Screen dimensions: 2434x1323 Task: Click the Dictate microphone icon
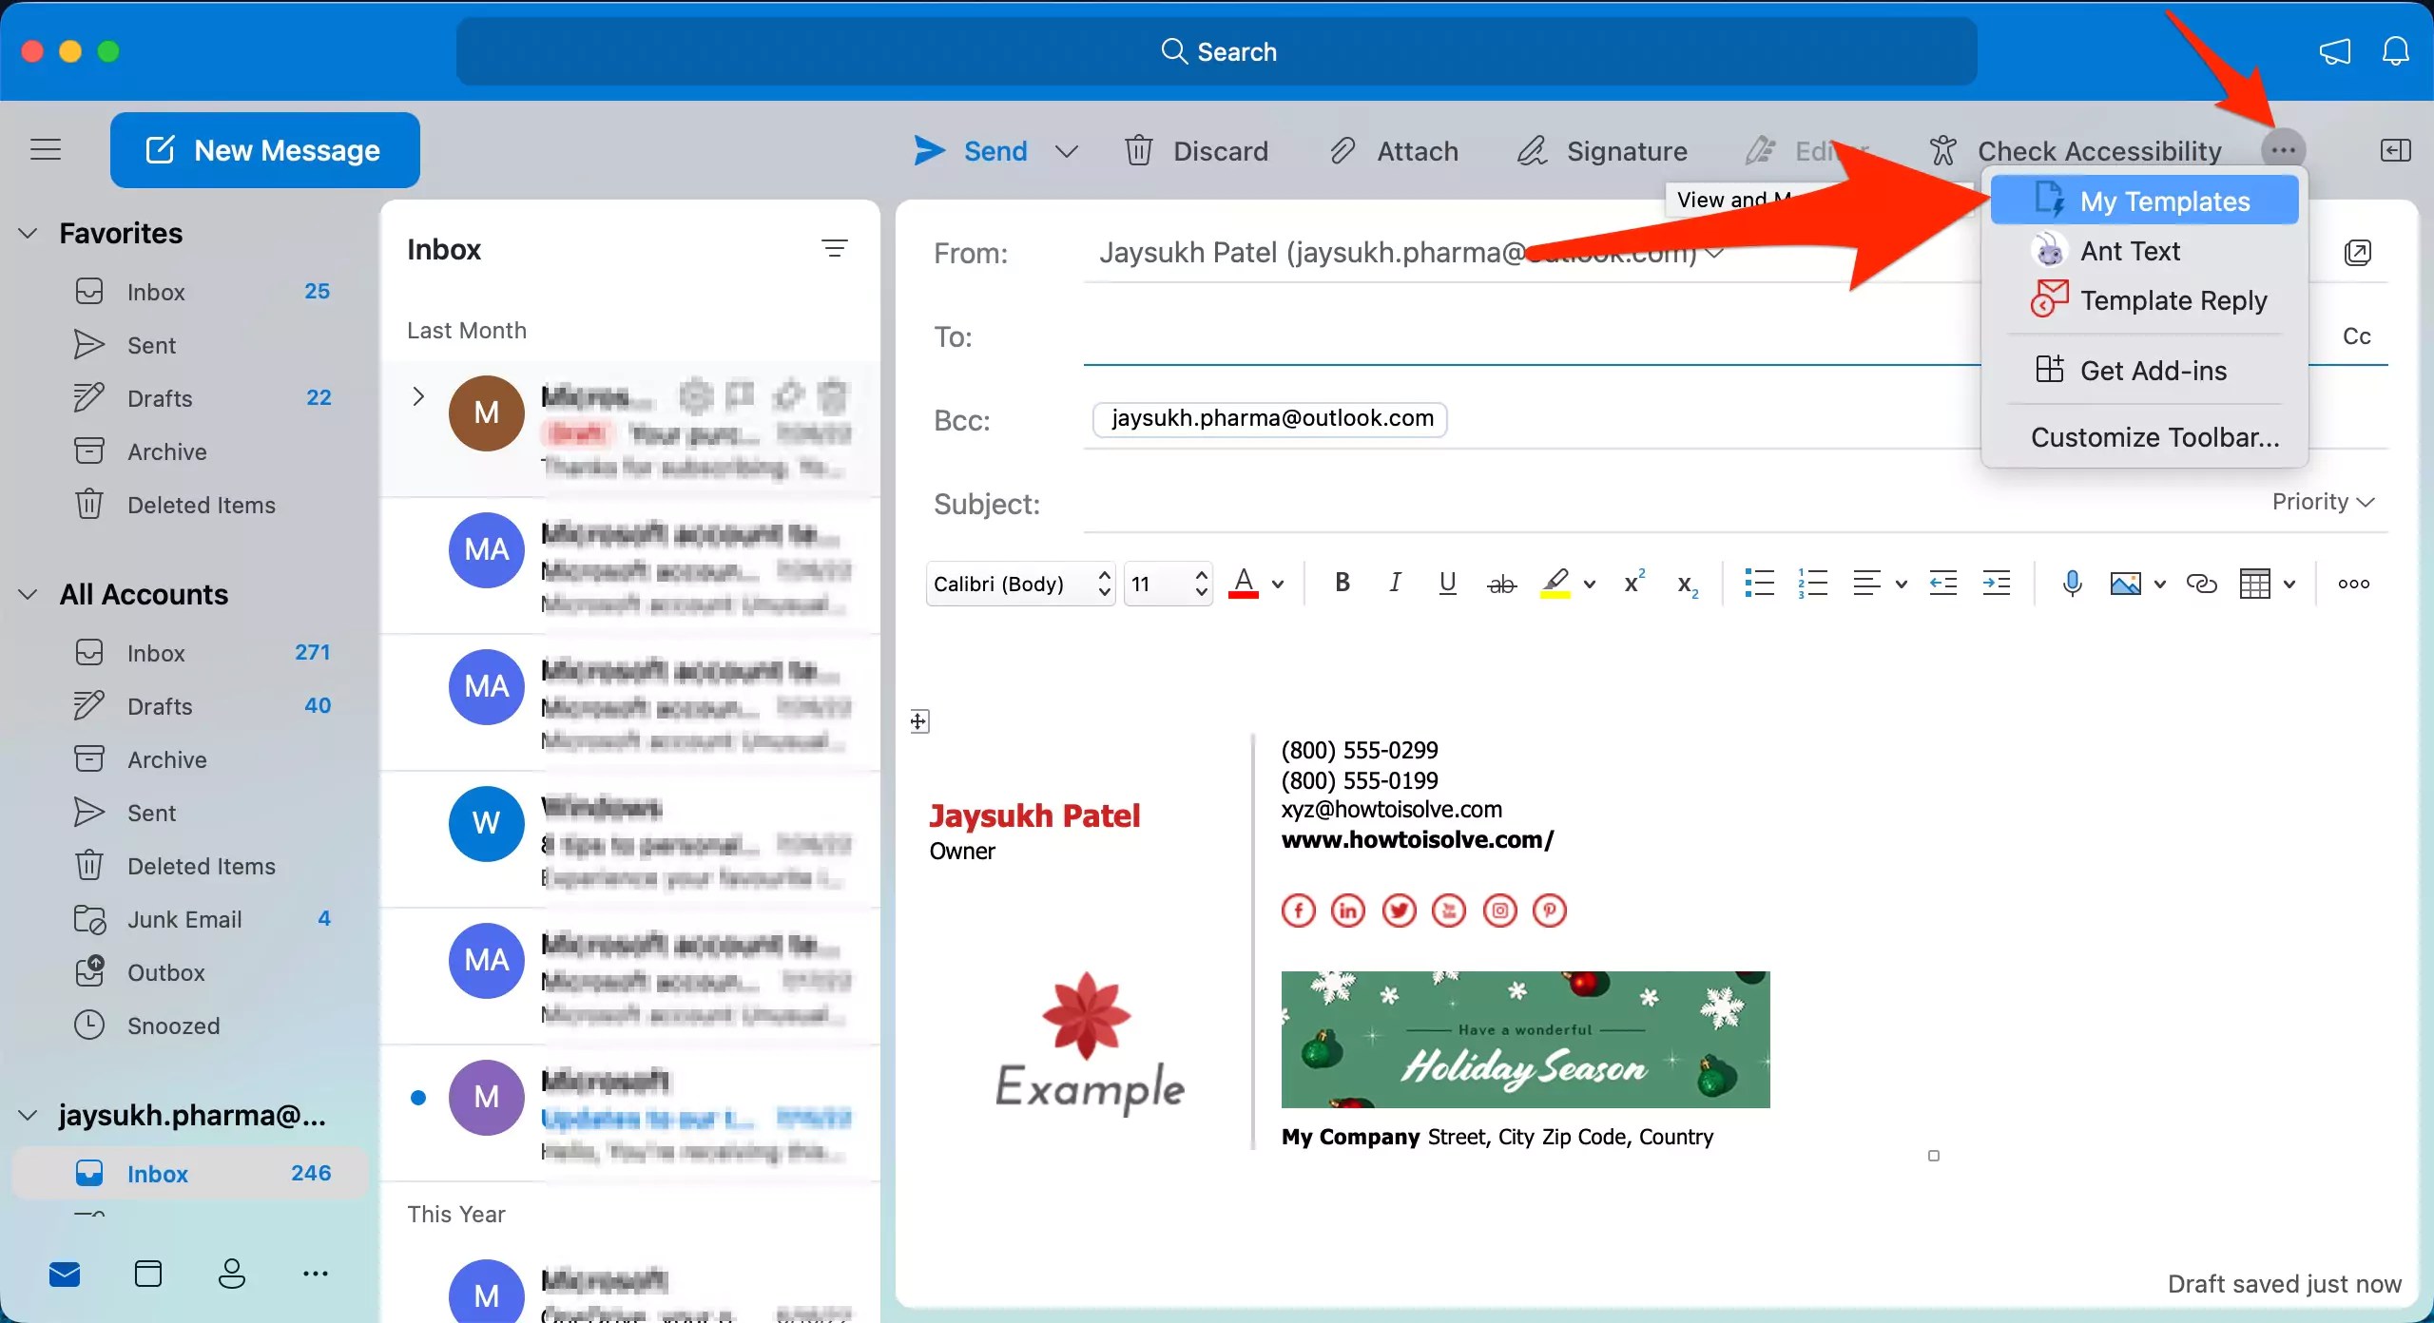point(2072,584)
